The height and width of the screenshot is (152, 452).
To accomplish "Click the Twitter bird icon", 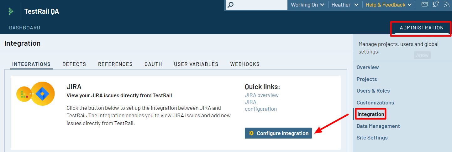I will [x=436, y=4].
